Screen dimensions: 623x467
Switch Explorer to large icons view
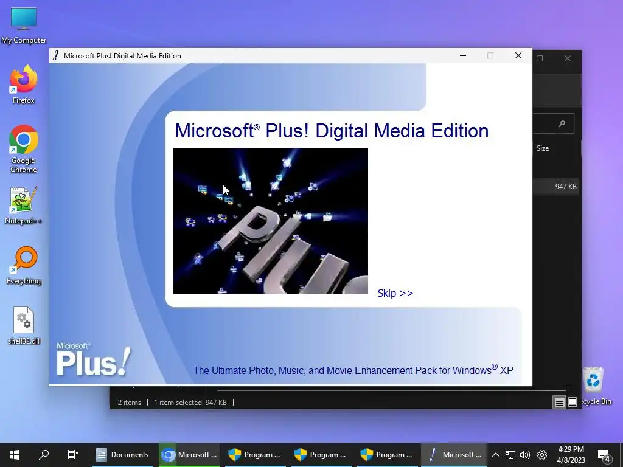coord(572,403)
